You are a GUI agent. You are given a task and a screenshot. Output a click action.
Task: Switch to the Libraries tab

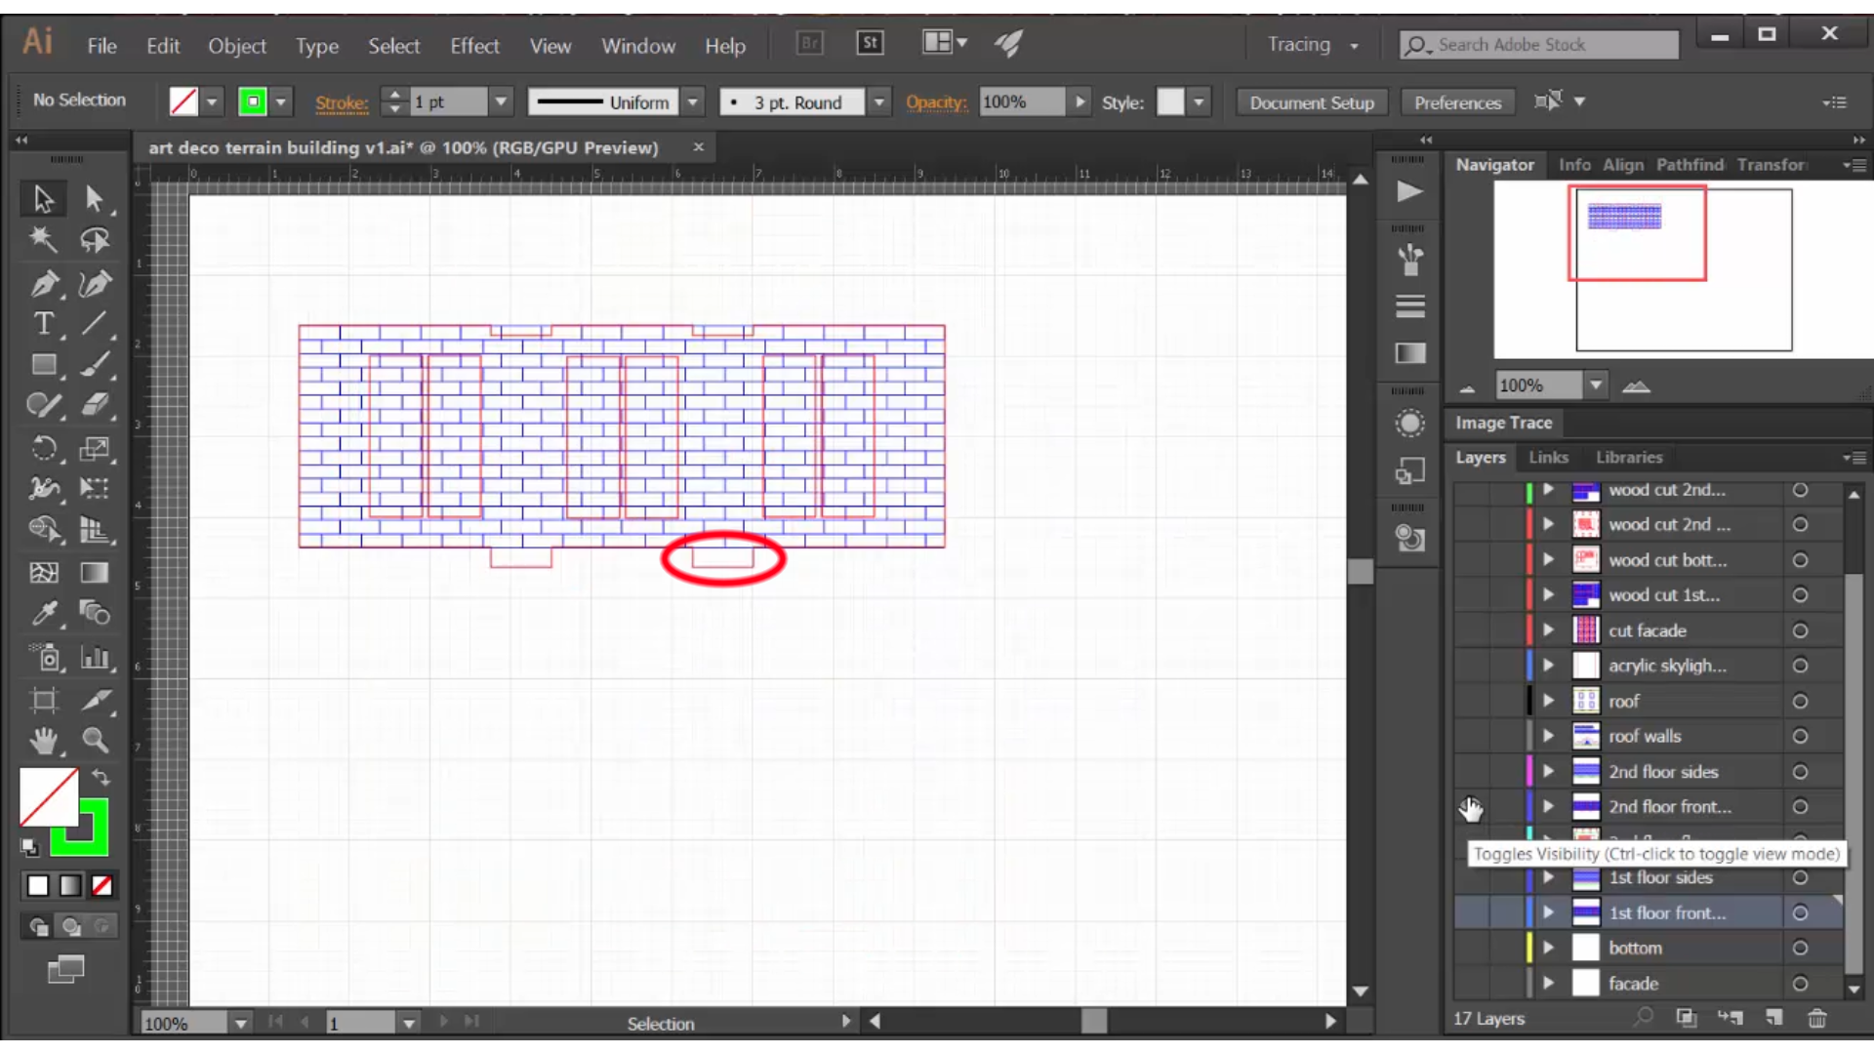coord(1629,457)
